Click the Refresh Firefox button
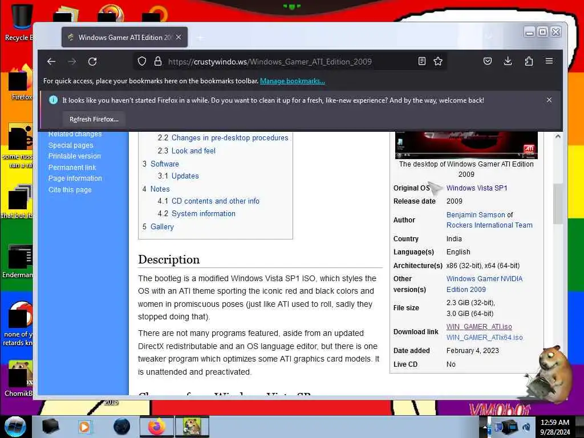This screenshot has width=584, height=438. [x=94, y=119]
